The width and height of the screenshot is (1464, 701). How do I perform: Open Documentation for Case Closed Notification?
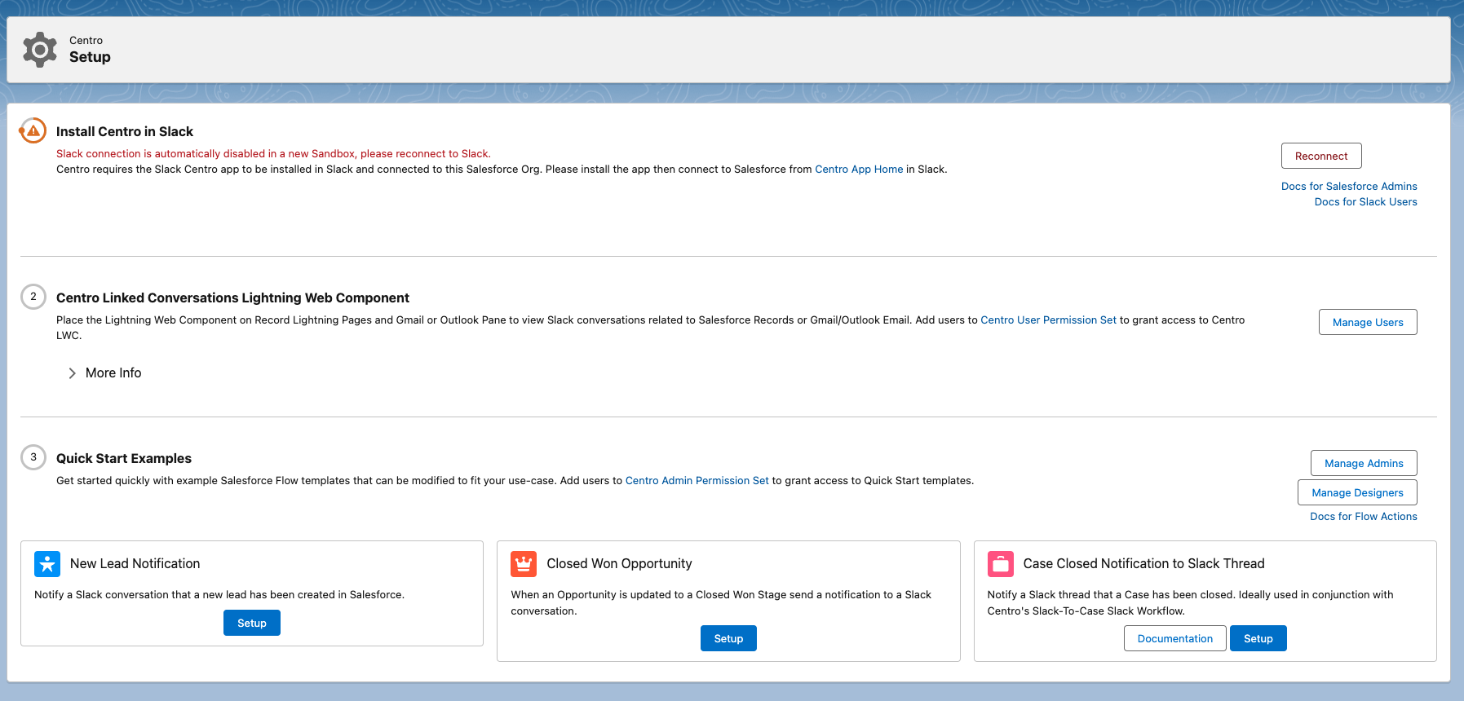[1175, 638]
